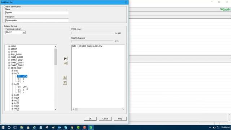The height and width of the screenshot is (130, 231).
Task: Expand the LLN0 tree node
Action: click(x=9, y=47)
